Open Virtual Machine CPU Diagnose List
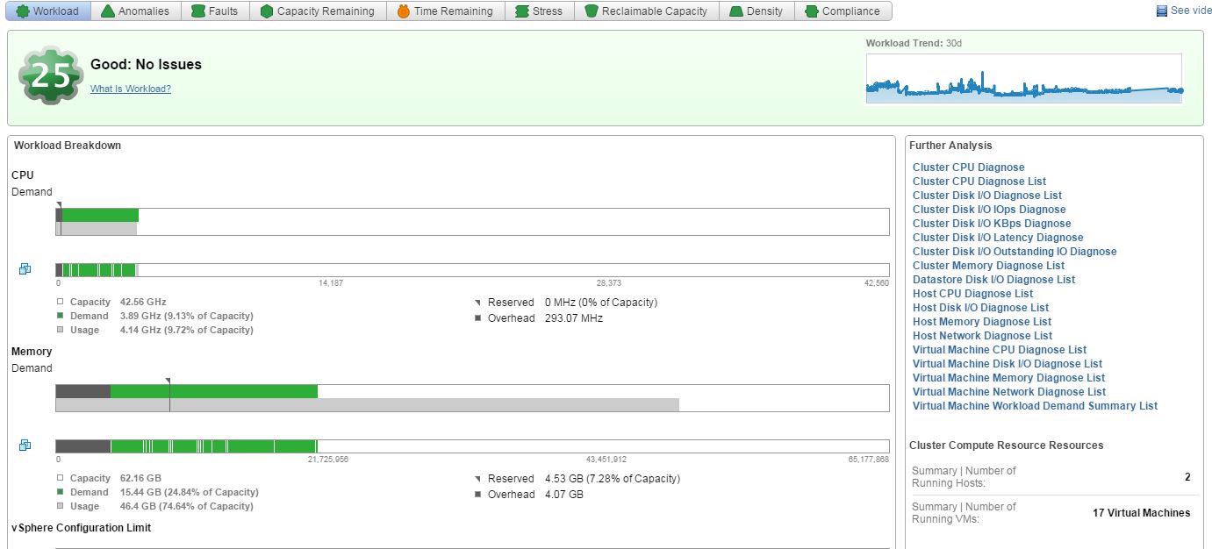 [x=1000, y=350]
